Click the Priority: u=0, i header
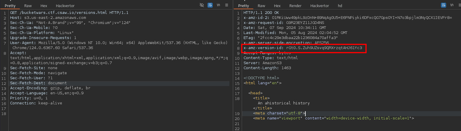Screen dimensions: 461x131 click(x=29, y=98)
